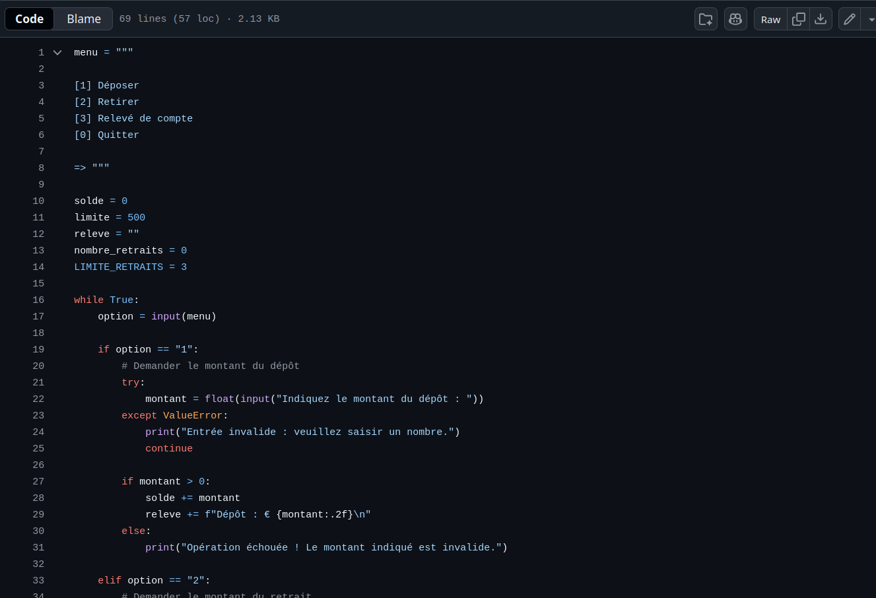Download the raw file
876x598 pixels.
coord(821,19)
